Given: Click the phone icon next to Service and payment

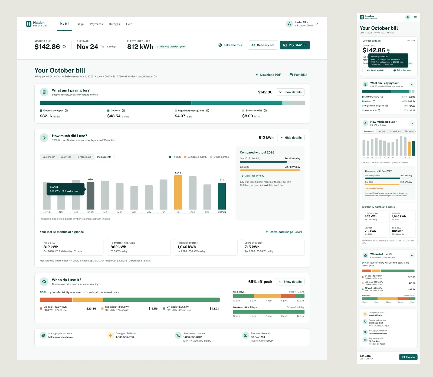Looking at the screenshot, I should 178,335.
